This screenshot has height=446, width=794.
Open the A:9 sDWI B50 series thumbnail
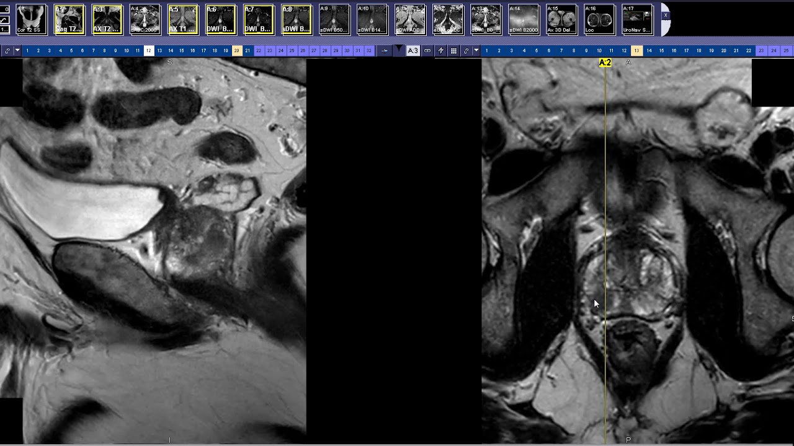click(x=334, y=19)
